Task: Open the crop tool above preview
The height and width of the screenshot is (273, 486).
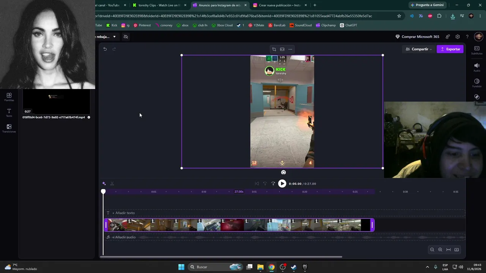Action: (274, 49)
